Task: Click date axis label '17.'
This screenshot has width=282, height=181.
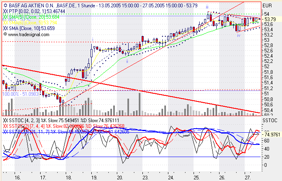Action: point(43,178)
